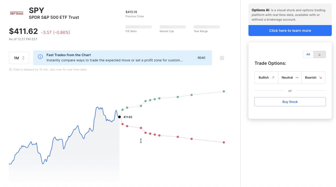Click the first green dot after current price
Image resolution: width=336 pixels, height=187 pixels.
tap(122, 110)
